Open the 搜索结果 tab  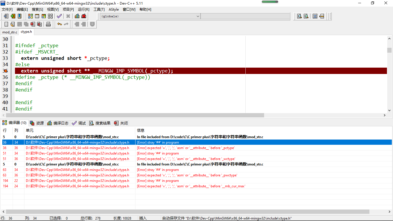100,123
